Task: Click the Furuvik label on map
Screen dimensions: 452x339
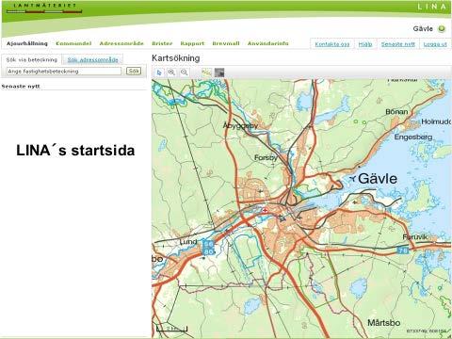Action: pyautogui.click(x=415, y=237)
